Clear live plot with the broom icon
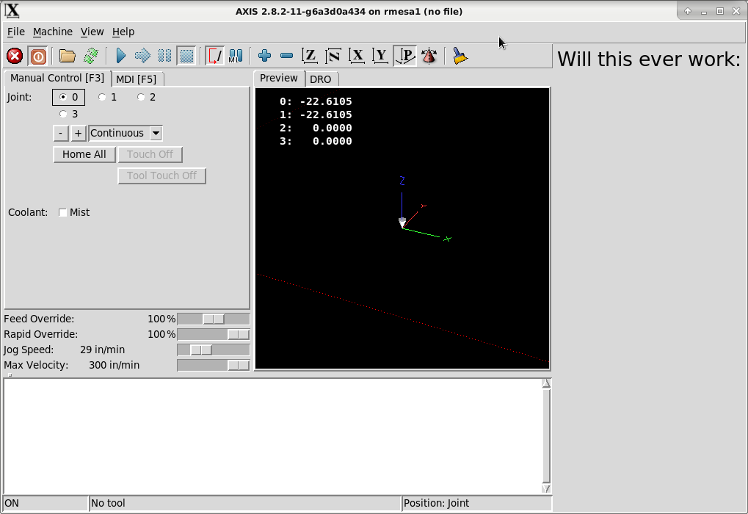This screenshot has width=748, height=514. tap(460, 57)
